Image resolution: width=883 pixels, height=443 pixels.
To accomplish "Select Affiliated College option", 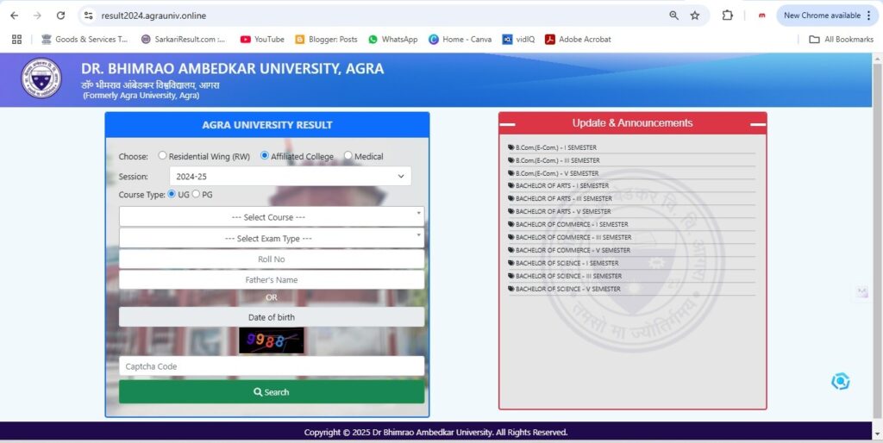I will coord(264,155).
